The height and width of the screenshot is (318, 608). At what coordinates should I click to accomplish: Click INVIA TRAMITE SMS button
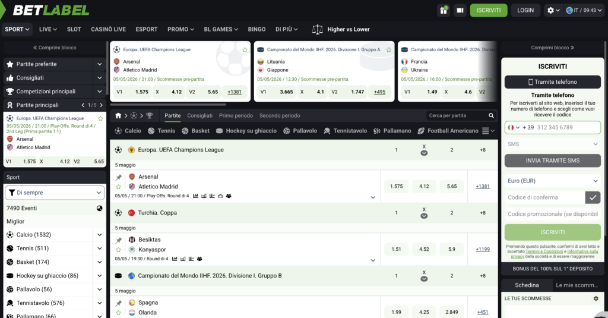[x=553, y=160]
